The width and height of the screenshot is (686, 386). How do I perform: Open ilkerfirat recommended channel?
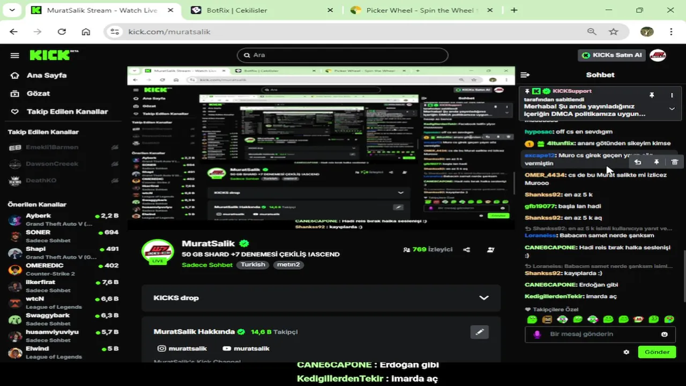(x=63, y=286)
